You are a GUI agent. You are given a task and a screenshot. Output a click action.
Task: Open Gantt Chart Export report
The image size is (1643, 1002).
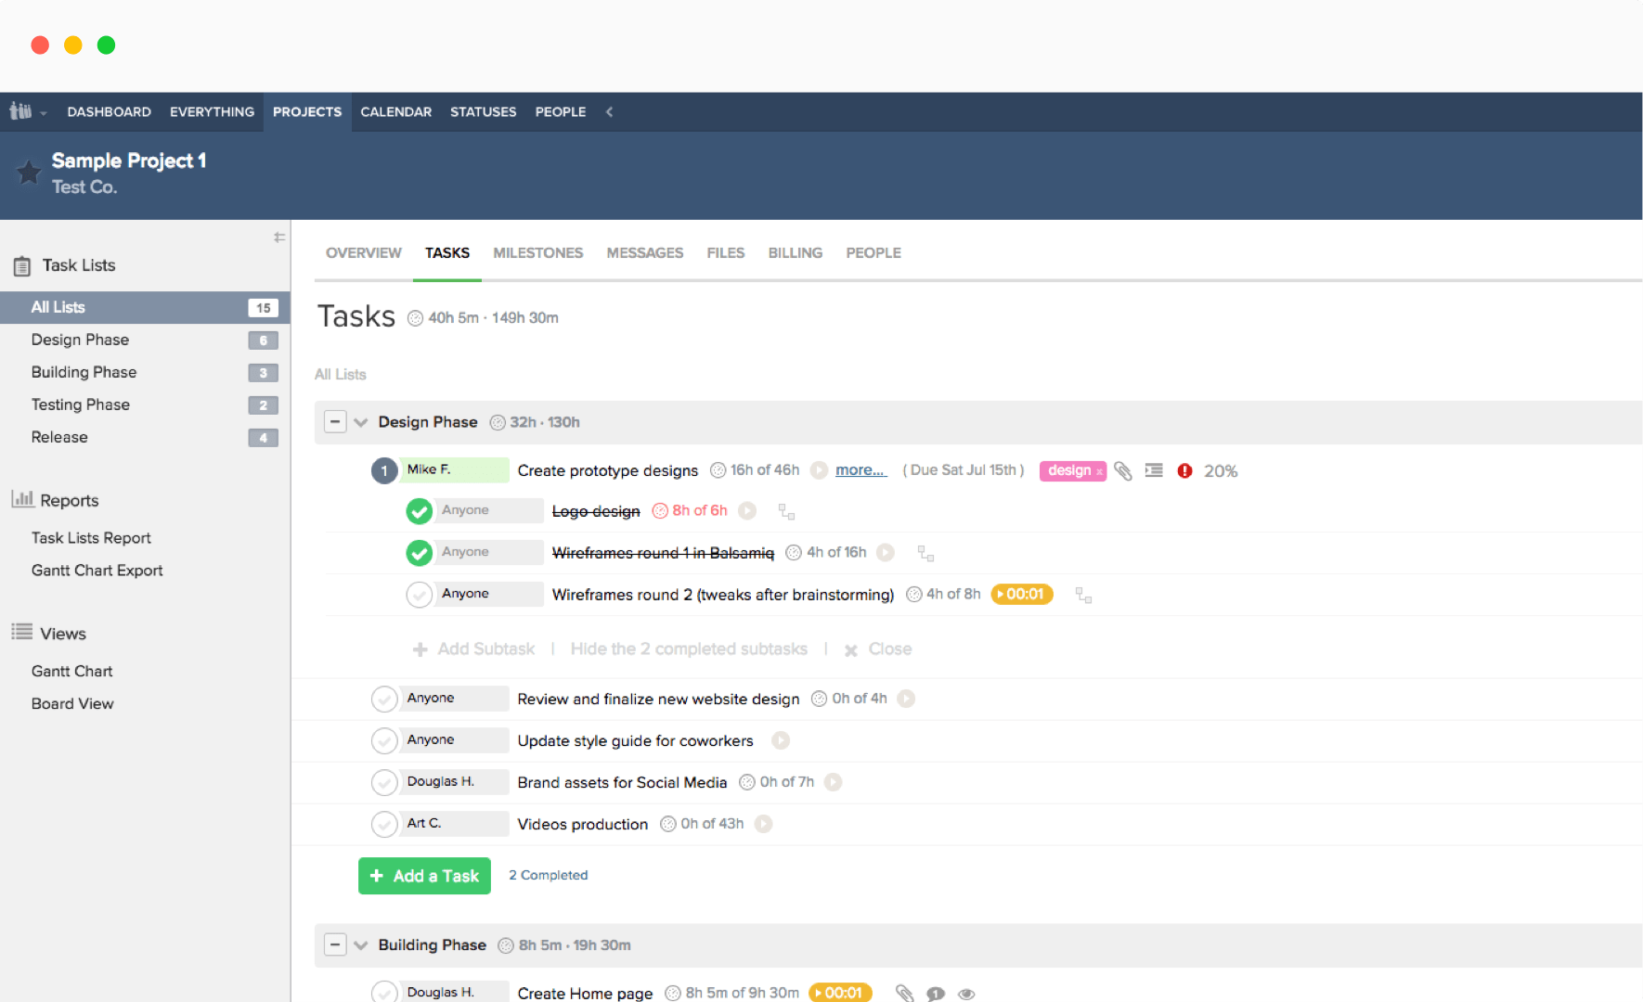click(97, 571)
